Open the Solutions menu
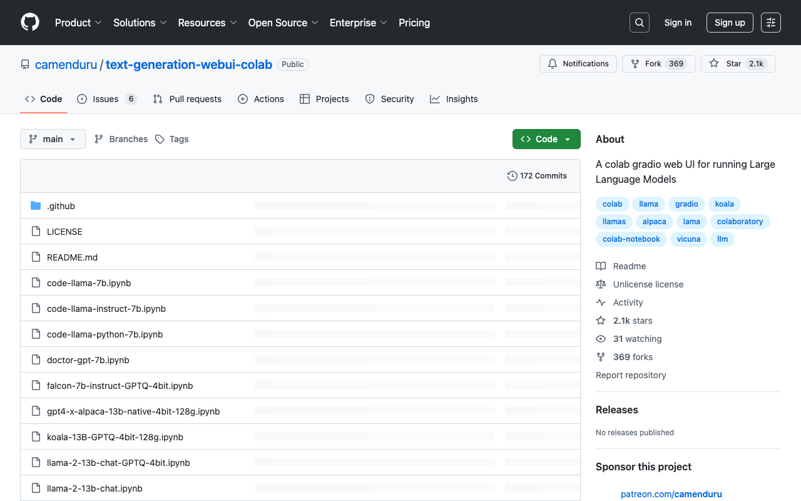Viewport: 801px width, 501px height. (x=140, y=23)
